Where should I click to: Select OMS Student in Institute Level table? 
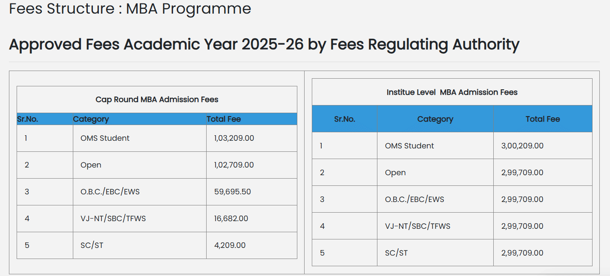(x=409, y=145)
